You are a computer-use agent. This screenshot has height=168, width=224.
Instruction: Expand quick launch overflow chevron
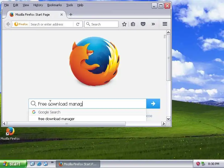[52, 162]
